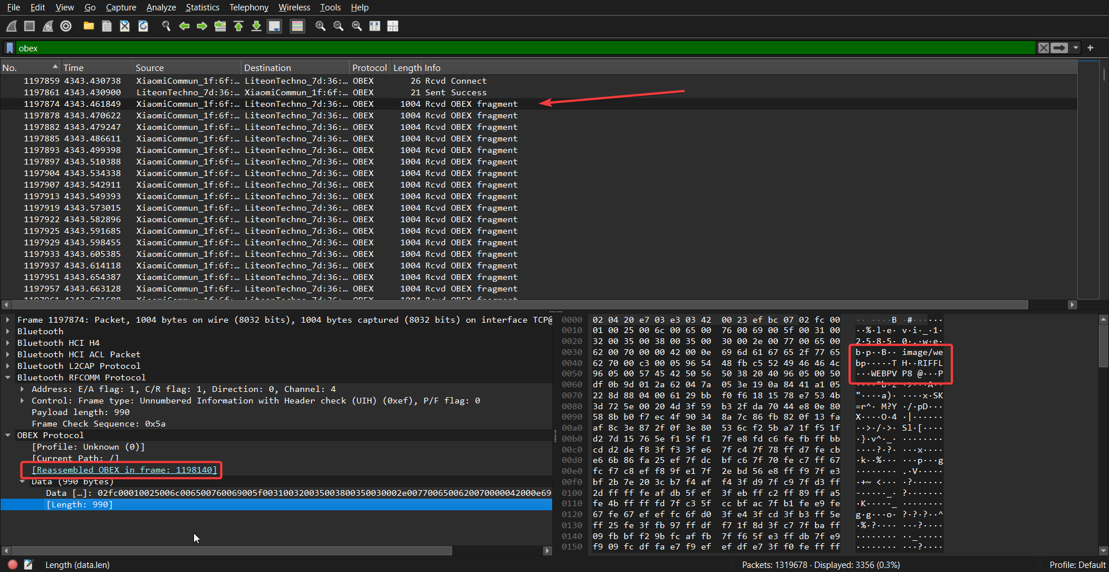Open the Find Packet magnifier

tap(166, 26)
